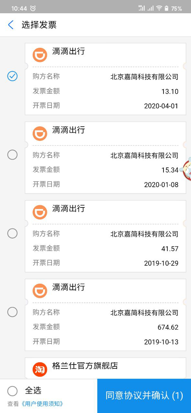
Task: Select the invoice dated 2020-01-08
Action: 12,155
